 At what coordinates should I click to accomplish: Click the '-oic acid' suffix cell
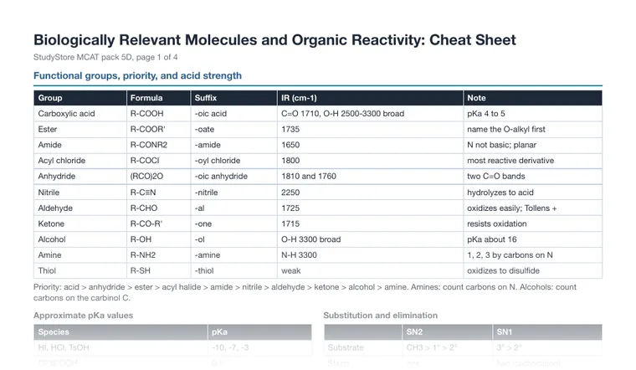point(234,114)
